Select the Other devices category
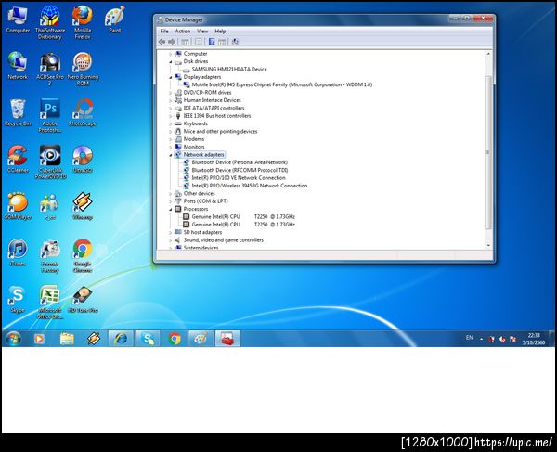Image resolution: width=557 pixels, height=452 pixels. click(x=200, y=194)
